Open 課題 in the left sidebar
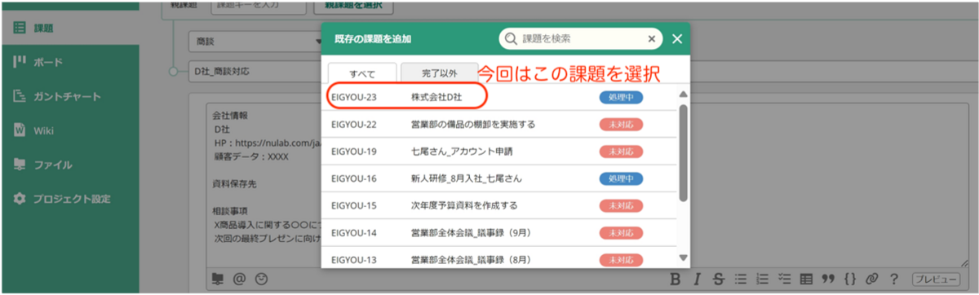This screenshot has width=979, height=295. point(69,28)
